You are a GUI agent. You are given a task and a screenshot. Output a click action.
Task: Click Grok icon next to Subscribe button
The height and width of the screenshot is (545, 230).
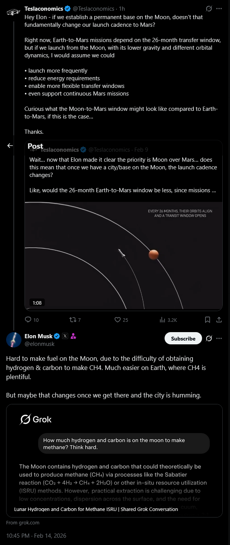209,338
